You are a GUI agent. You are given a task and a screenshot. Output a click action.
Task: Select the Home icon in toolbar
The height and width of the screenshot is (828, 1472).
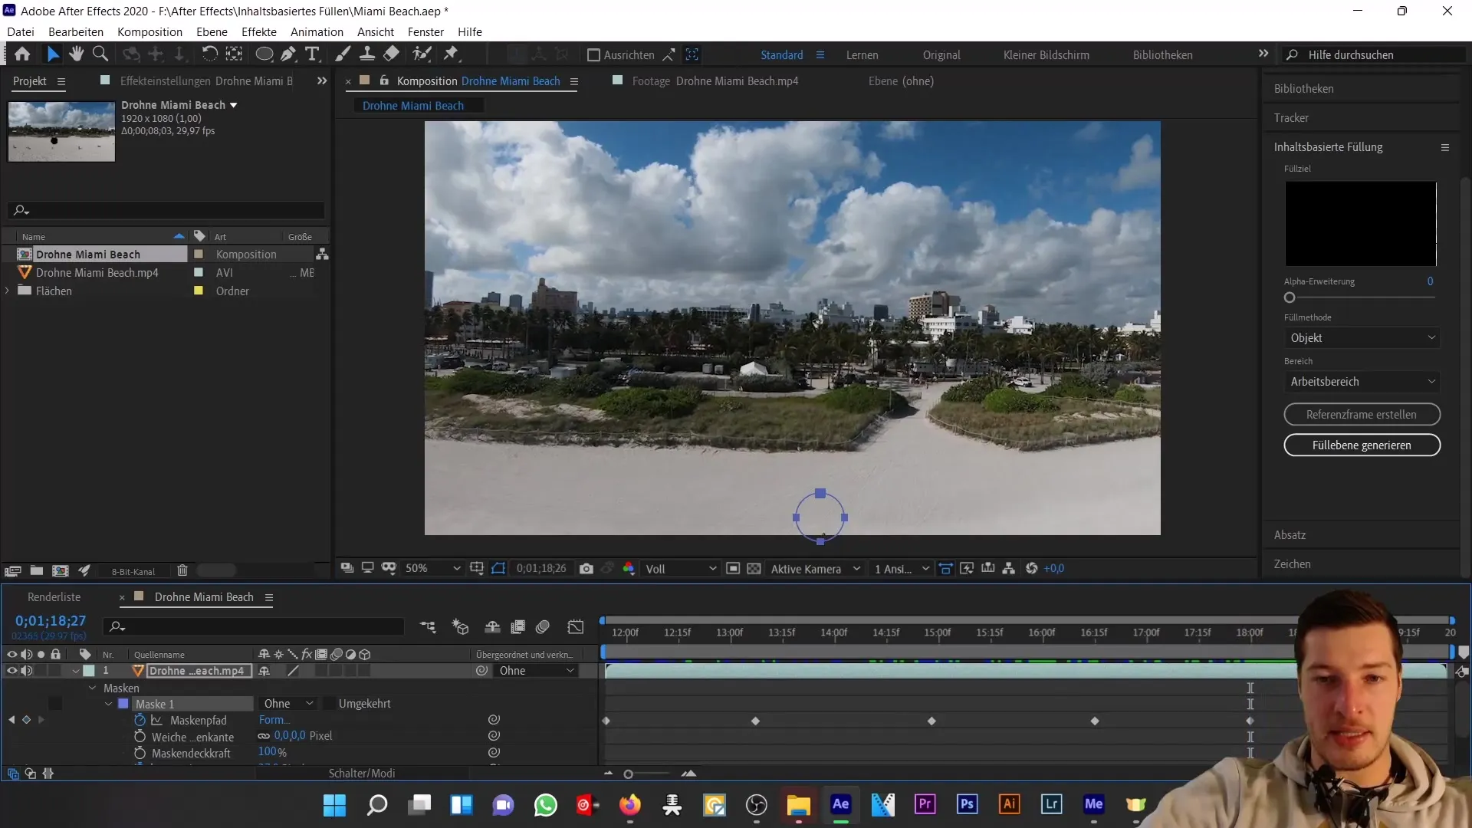22,54
